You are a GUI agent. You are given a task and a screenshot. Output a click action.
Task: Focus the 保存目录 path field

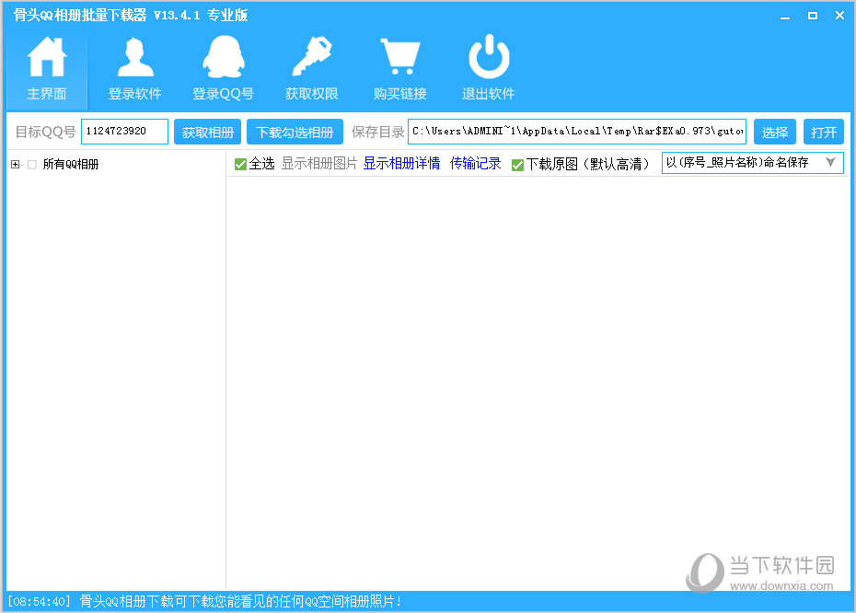click(577, 132)
